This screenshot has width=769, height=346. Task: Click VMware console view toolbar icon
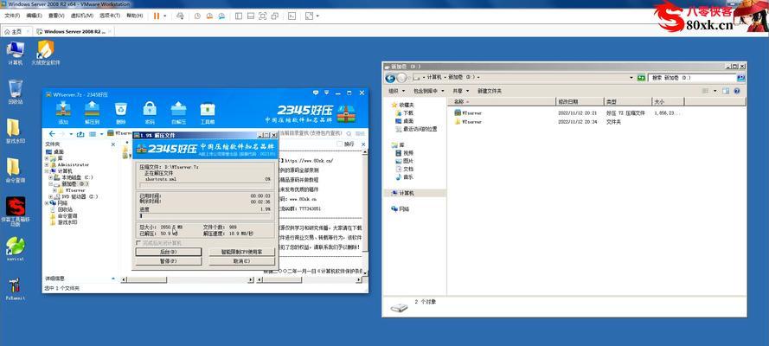[292, 16]
